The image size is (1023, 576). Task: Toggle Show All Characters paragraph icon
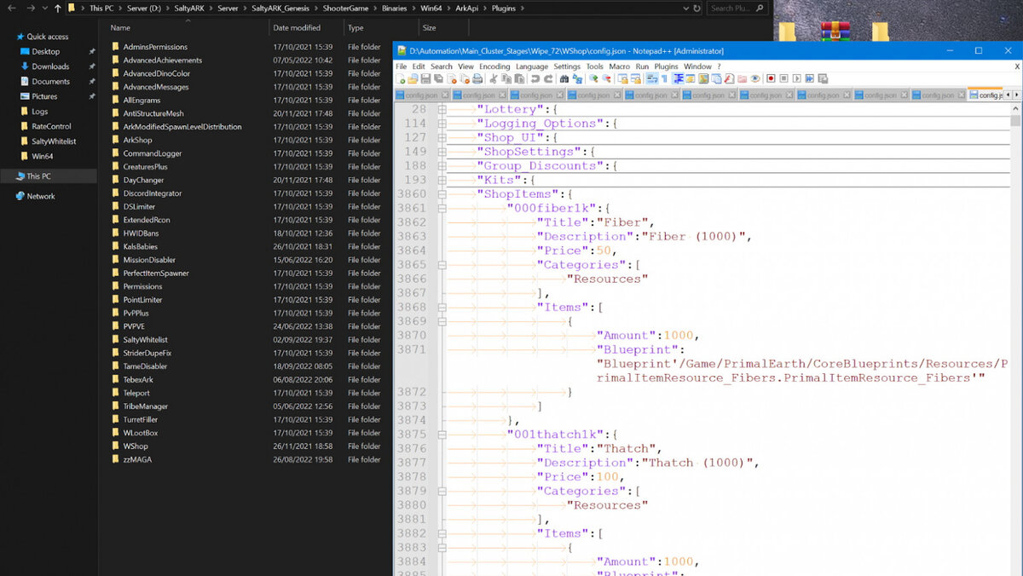click(664, 78)
